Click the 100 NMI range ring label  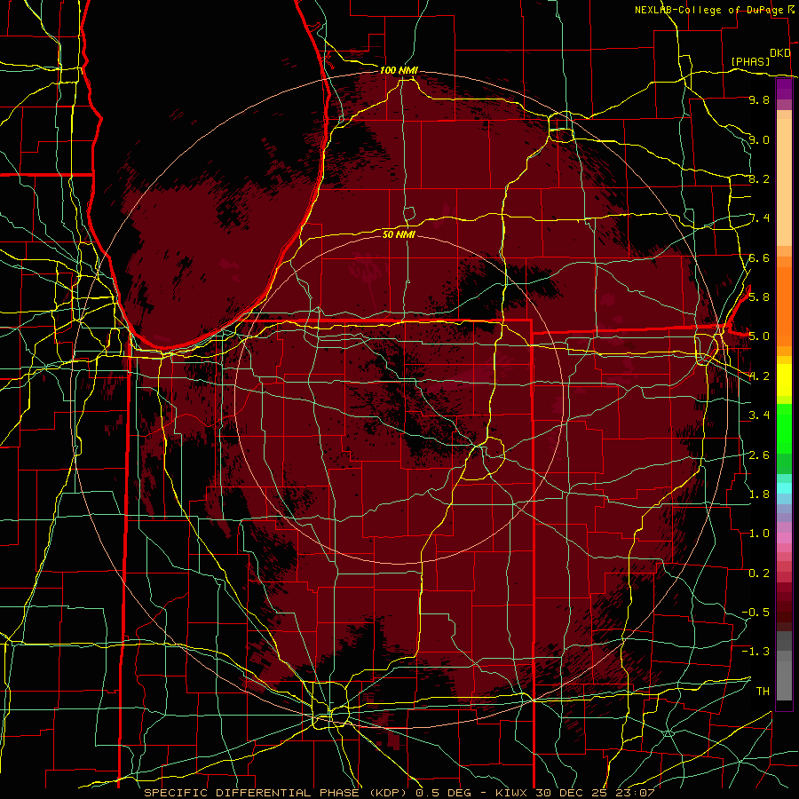click(x=399, y=70)
